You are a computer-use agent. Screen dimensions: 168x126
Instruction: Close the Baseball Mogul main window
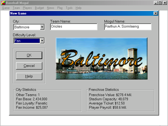165,3
